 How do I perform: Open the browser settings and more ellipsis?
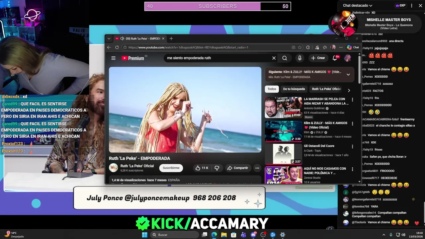tap(341, 47)
